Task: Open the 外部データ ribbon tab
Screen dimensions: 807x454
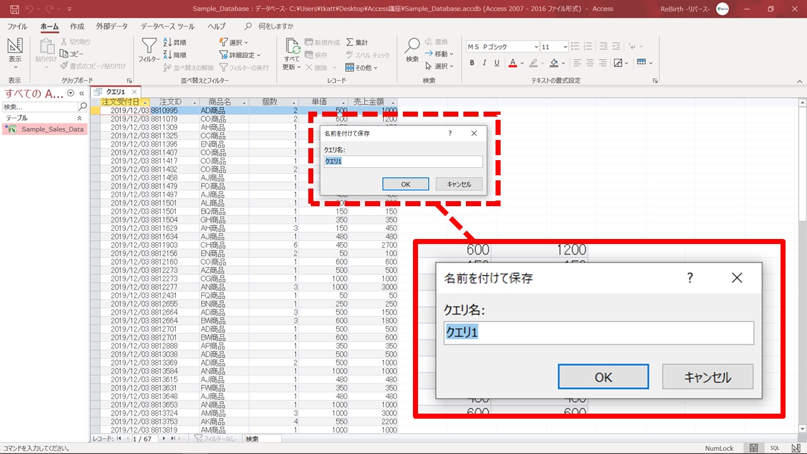Action: click(x=112, y=26)
